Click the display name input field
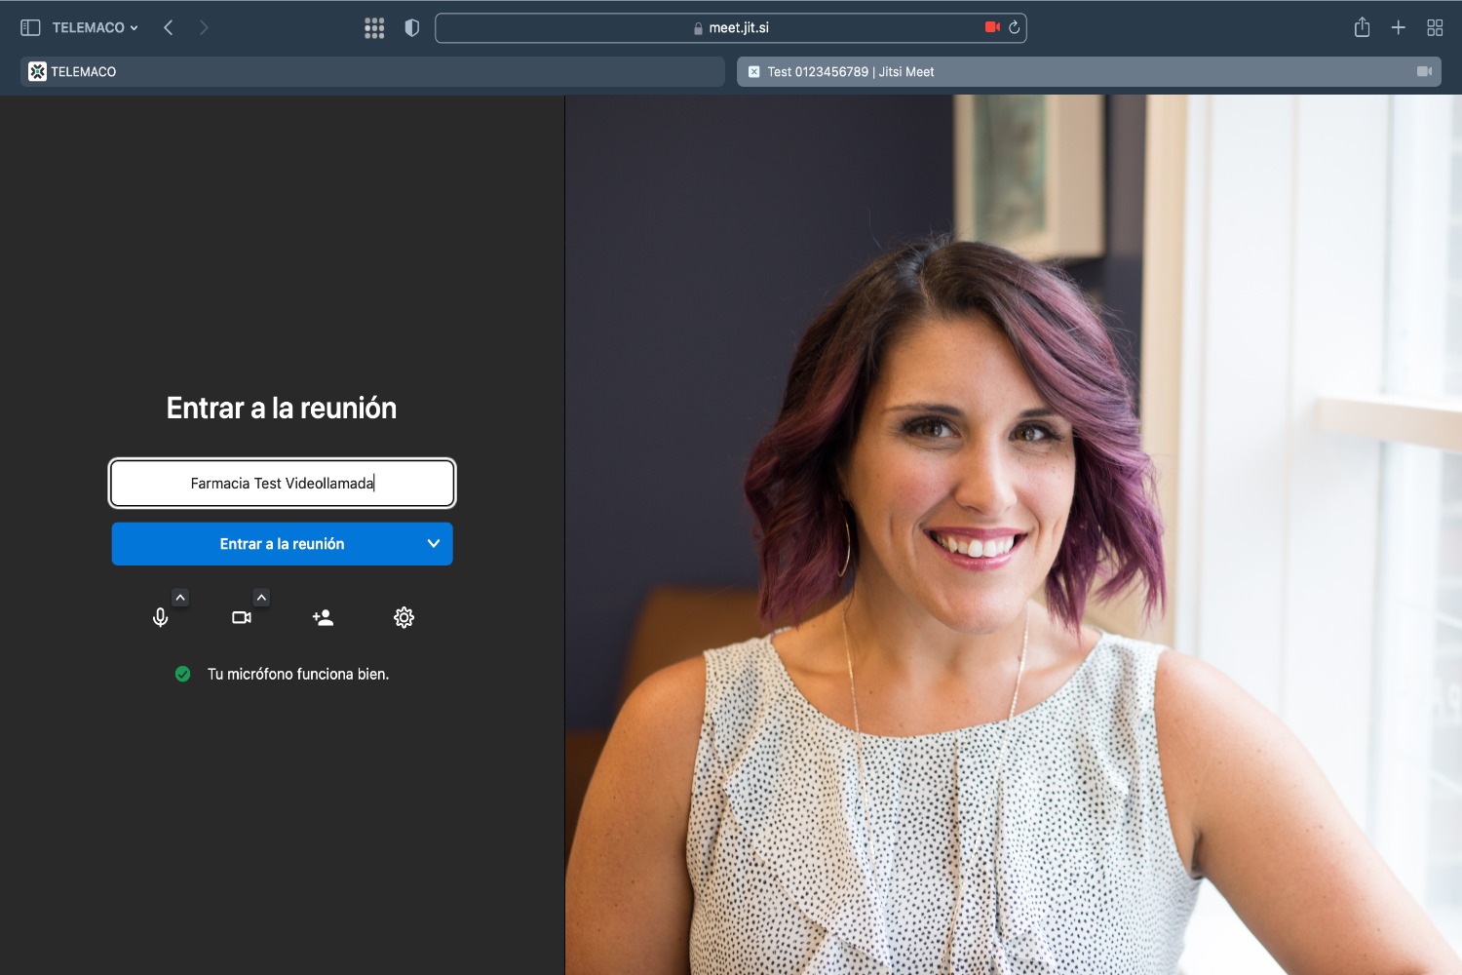Viewport: 1462px width, 975px height. 283,484
